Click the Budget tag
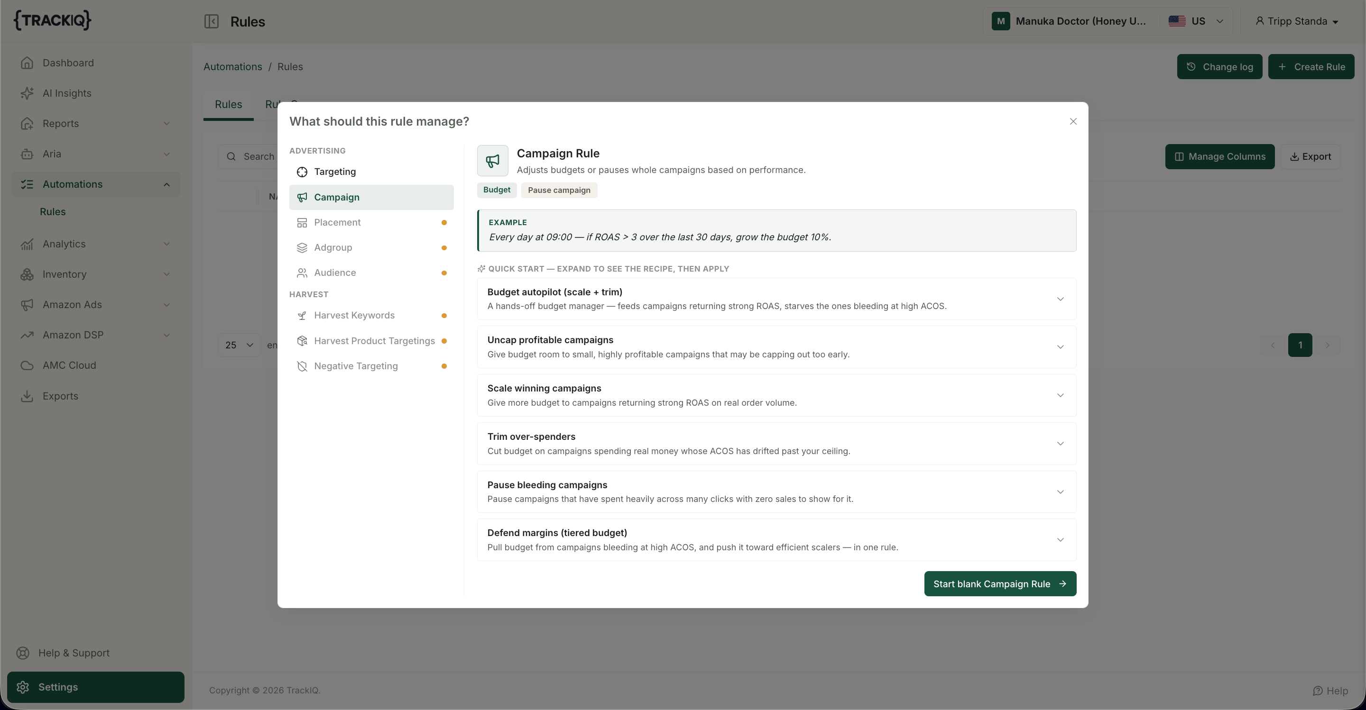 pyautogui.click(x=497, y=190)
